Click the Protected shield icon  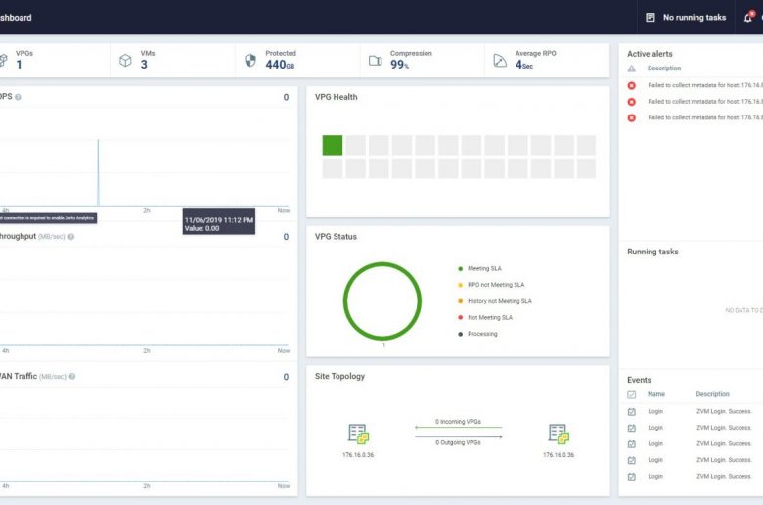point(250,60)
